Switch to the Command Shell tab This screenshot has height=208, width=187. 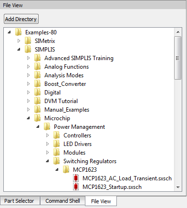point(62,201)
